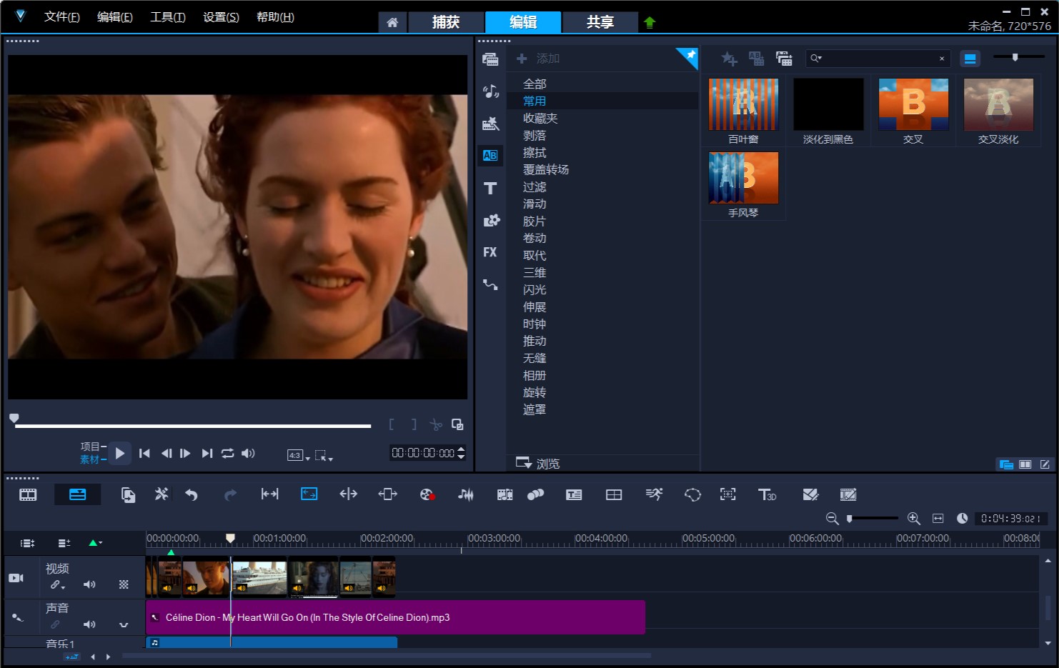Switch to the 捕获 tab
This screenshot has height=668, width=1059.
pos(446,22)
